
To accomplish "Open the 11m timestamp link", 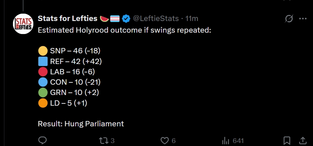I will coord(192,18).
